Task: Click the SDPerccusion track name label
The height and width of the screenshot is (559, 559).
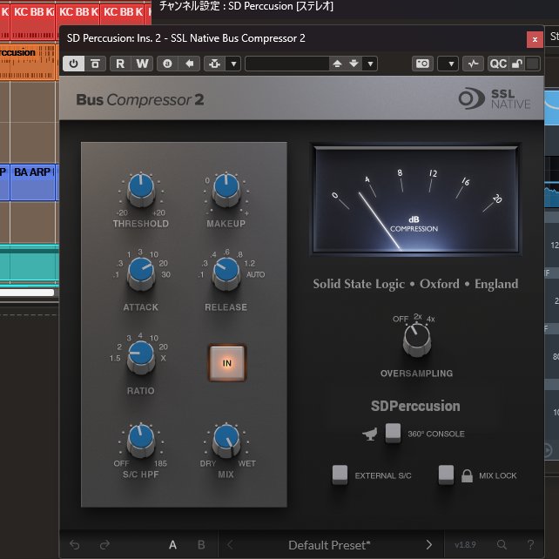Action: tap(415, 406)
